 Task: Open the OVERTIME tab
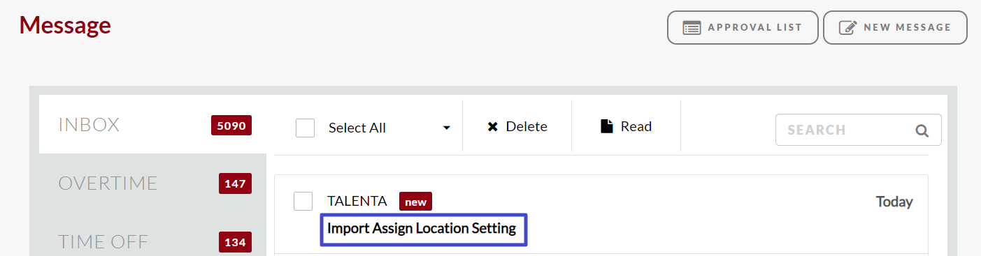tap(152, 183)
